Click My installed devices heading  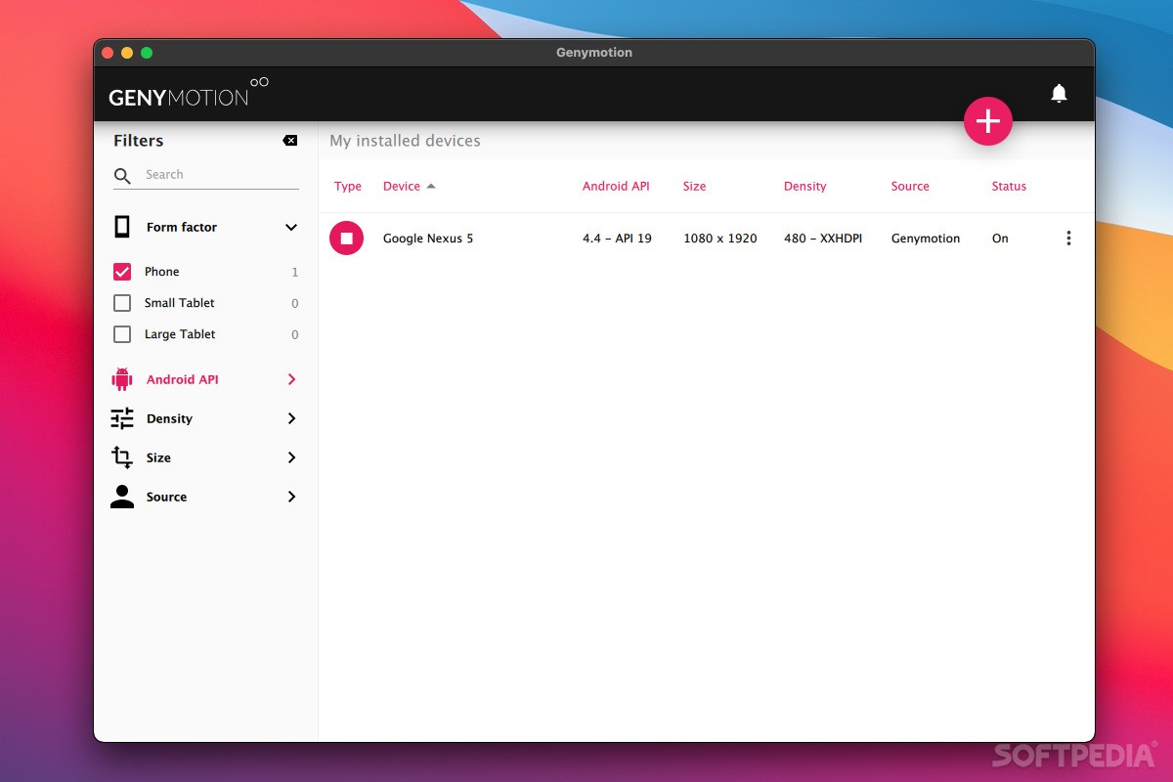point(405,141)
